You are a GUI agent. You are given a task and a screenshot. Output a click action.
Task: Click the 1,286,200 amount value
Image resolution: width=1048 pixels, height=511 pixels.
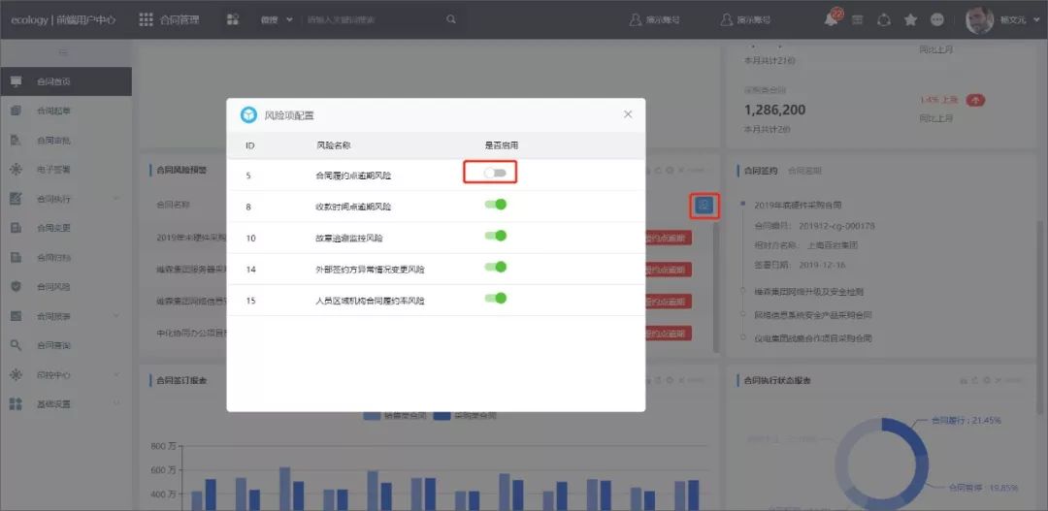774,110
